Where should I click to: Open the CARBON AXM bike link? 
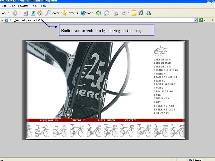(162, 60)
